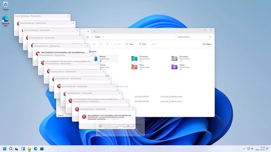Close the frontmost GeometryDash error dialog
The image size is (271, 152).
(x=133, y=109)
